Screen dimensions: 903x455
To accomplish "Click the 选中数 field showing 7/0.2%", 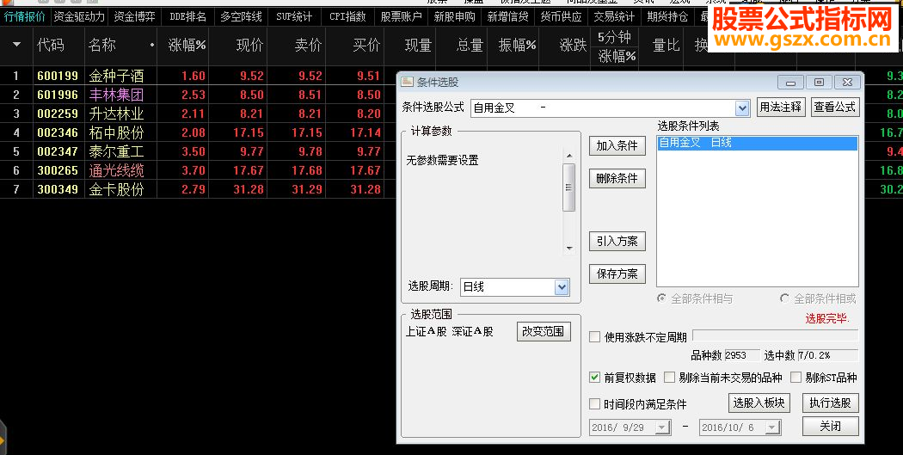I will tap(827, 356).
